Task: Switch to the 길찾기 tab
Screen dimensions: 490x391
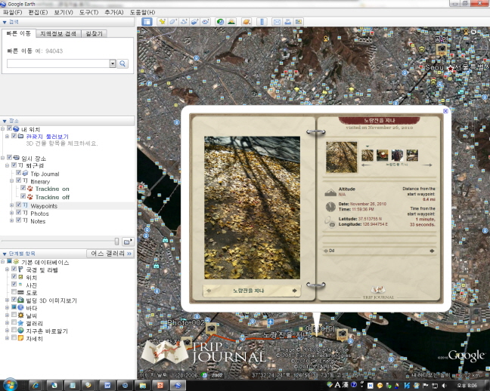Action: point(94,34)
